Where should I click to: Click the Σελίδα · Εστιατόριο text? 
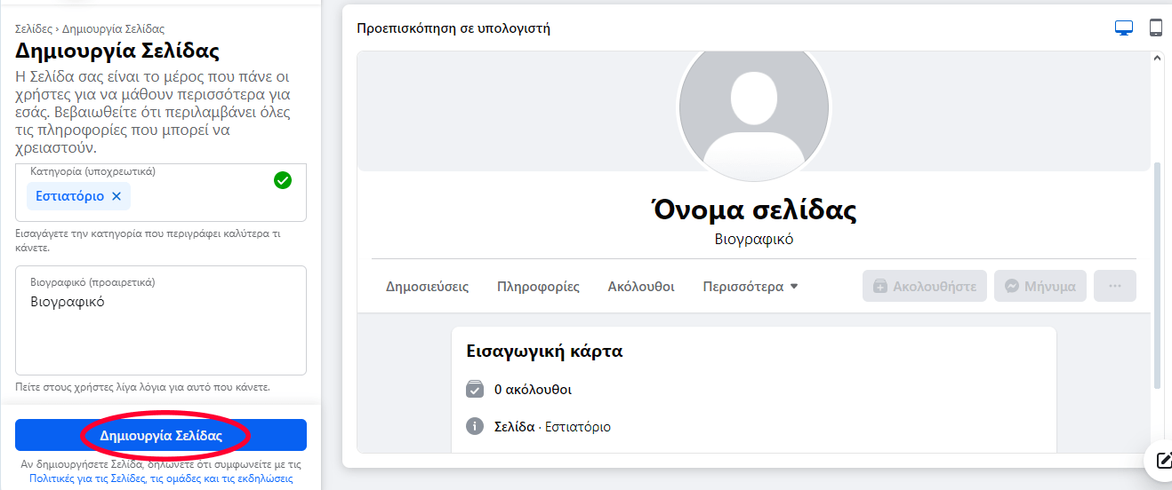coord(552,427)
